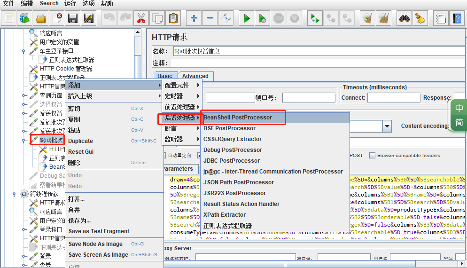Open the Function Helper dialog icon
Viewport: 467px width, 268px height.
coord(441,18)
